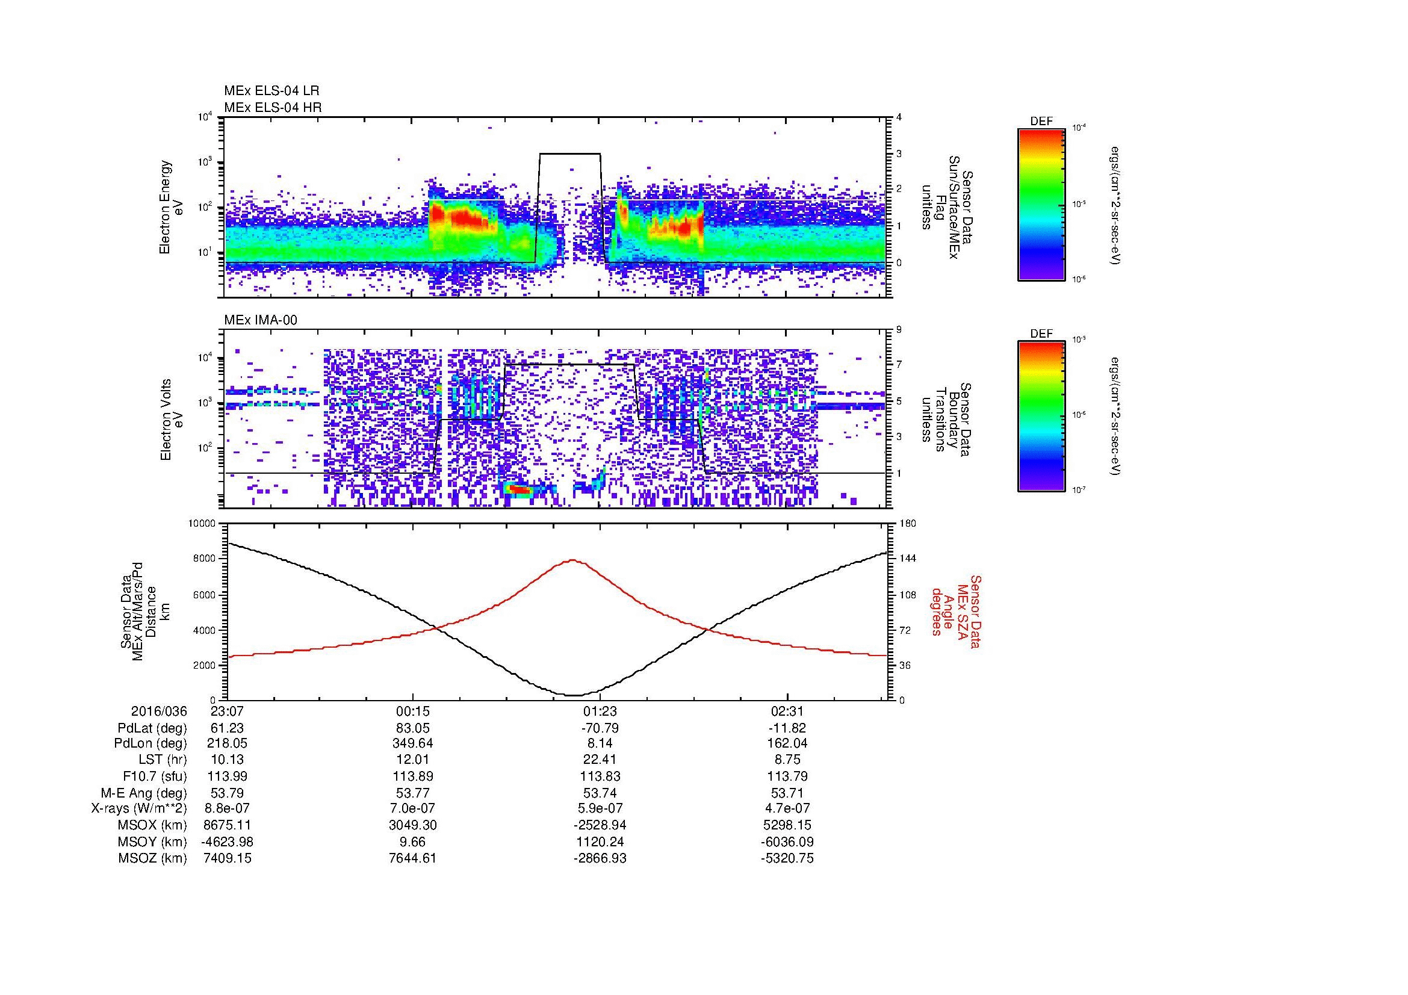Select the MSOZ (km) row label
This screenshot has height=995, width=1408.
click(x=152, y=858)
